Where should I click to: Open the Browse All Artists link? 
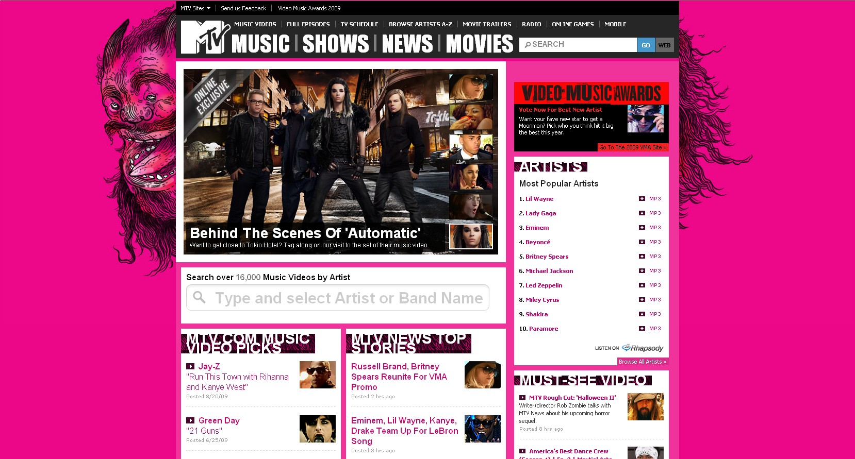point(642,362)
